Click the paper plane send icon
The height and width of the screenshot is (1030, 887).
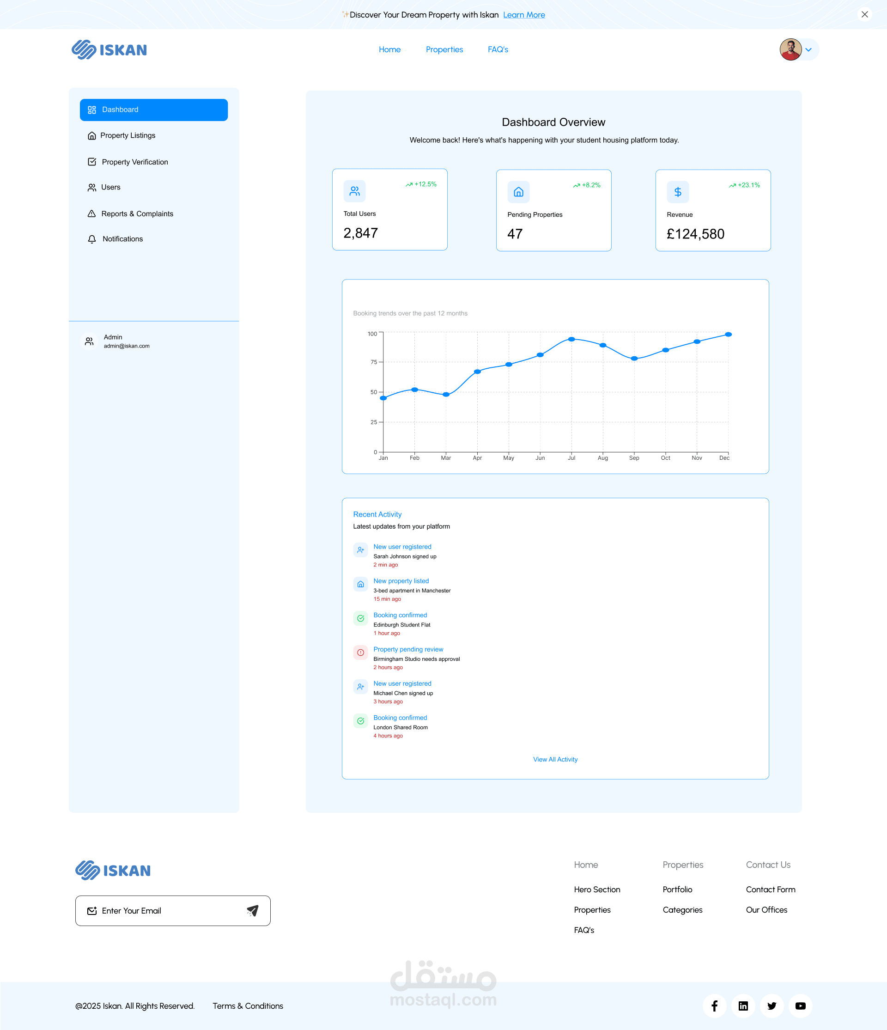pos(252,911)
